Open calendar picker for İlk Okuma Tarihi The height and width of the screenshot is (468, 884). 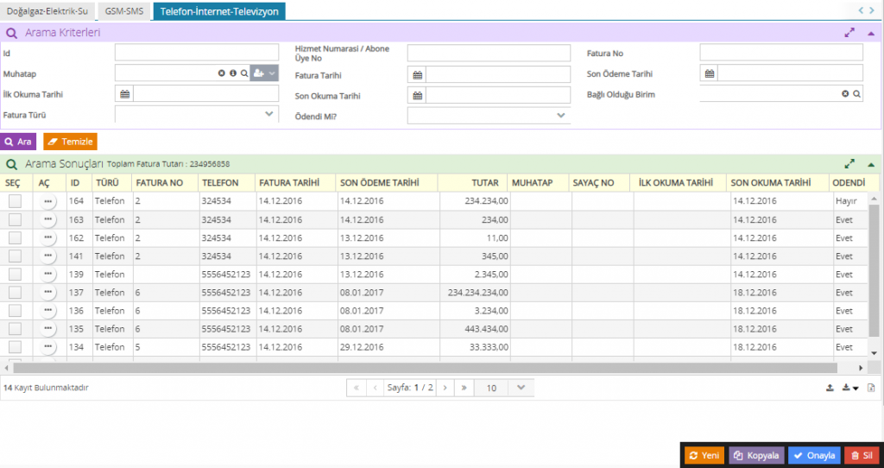124,94
